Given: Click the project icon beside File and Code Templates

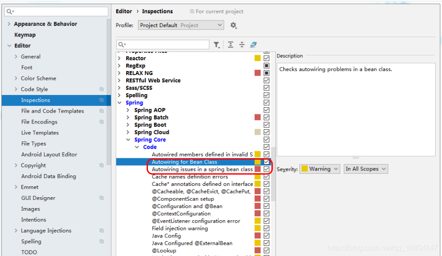Looking at the screenshot, I should click(x=101, y=111).
